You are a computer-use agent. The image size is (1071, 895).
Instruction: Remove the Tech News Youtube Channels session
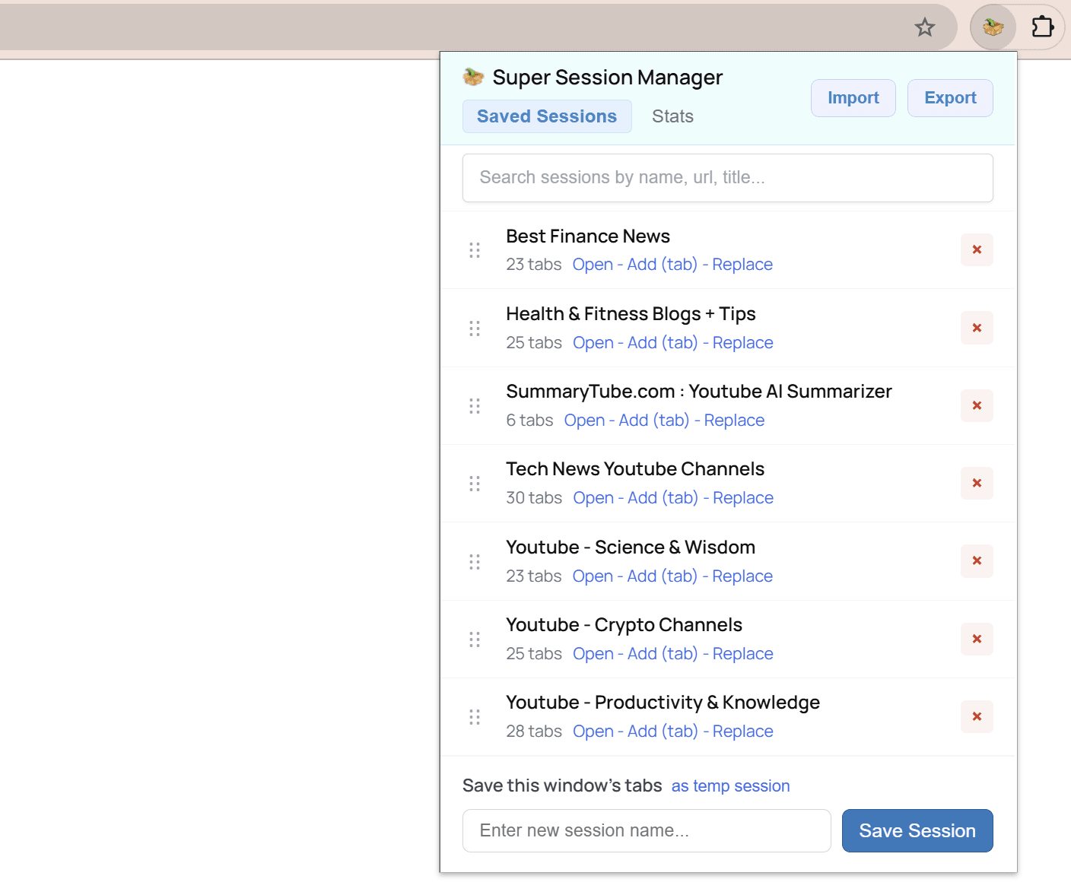click(976, 483)
